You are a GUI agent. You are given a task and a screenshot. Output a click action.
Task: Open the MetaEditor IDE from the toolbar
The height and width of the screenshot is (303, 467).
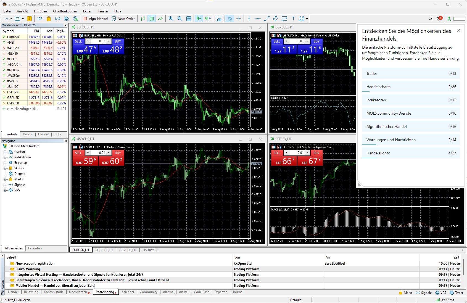click(x=40, y=19)
